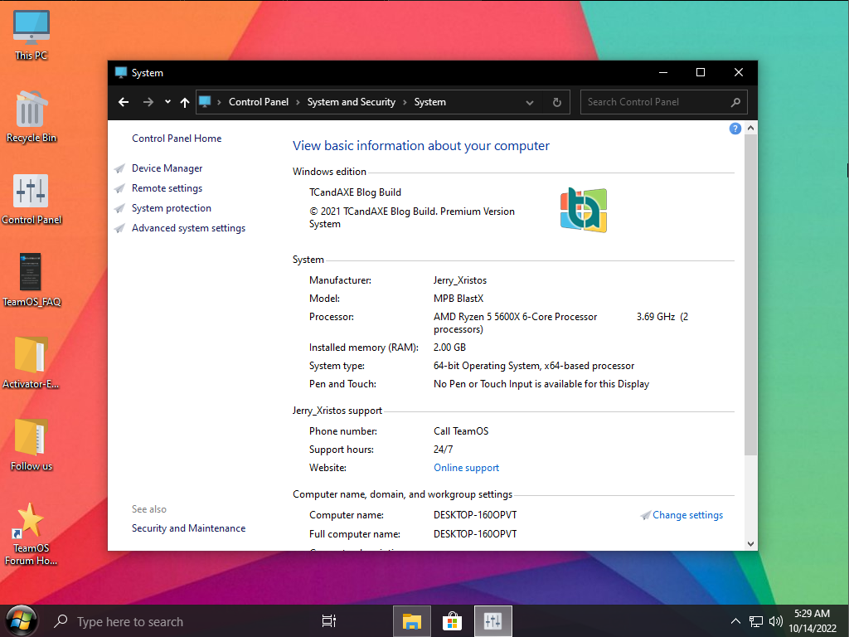The height and width of the screenshot is (637, 849).
Task: Open the address bar history dropdown
Action: tap(530, 102)
